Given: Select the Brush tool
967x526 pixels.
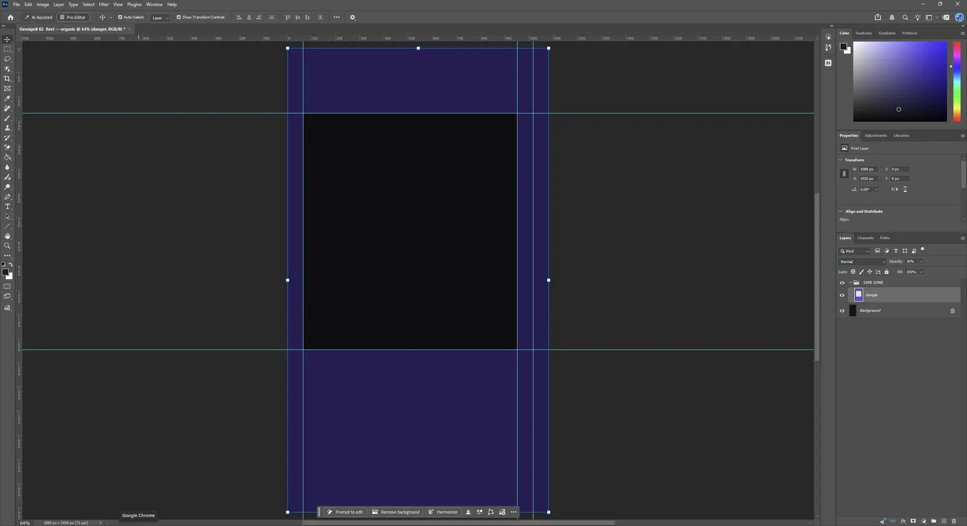Looking at the screenshot, I should pyautogui.click(x=7, y=118).
